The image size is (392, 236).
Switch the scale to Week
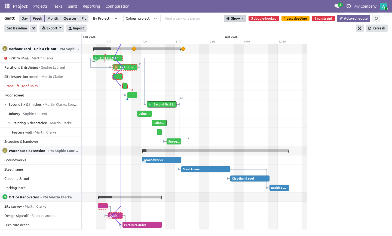click(38, 18)
